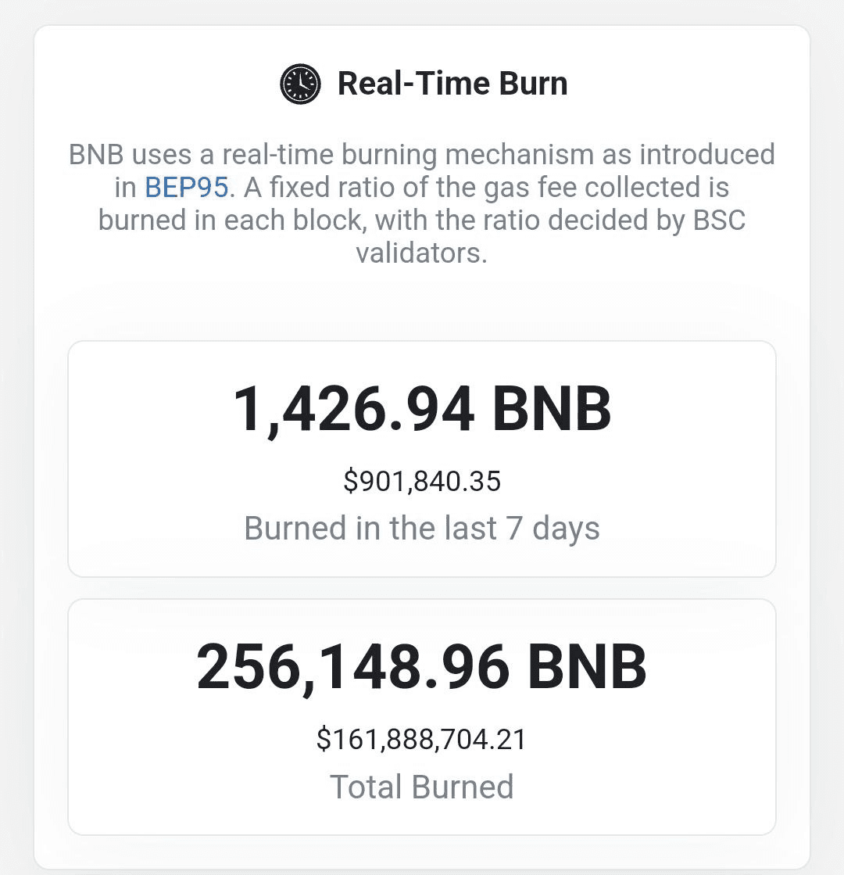Click the word "validators." in the description
The height and width of the screenshot is (875, 844).
[x=422, y=253]
